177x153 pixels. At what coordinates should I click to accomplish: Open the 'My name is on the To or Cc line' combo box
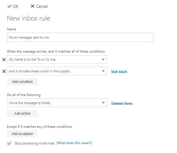point(54,59)
